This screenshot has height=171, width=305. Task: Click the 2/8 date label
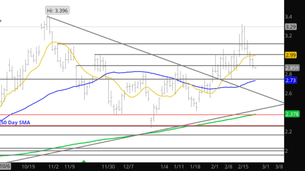click(x=228, y=167)
